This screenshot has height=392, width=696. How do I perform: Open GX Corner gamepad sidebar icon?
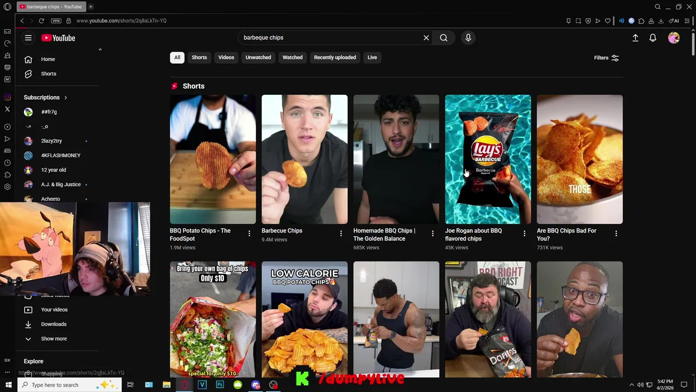[7, 32]
